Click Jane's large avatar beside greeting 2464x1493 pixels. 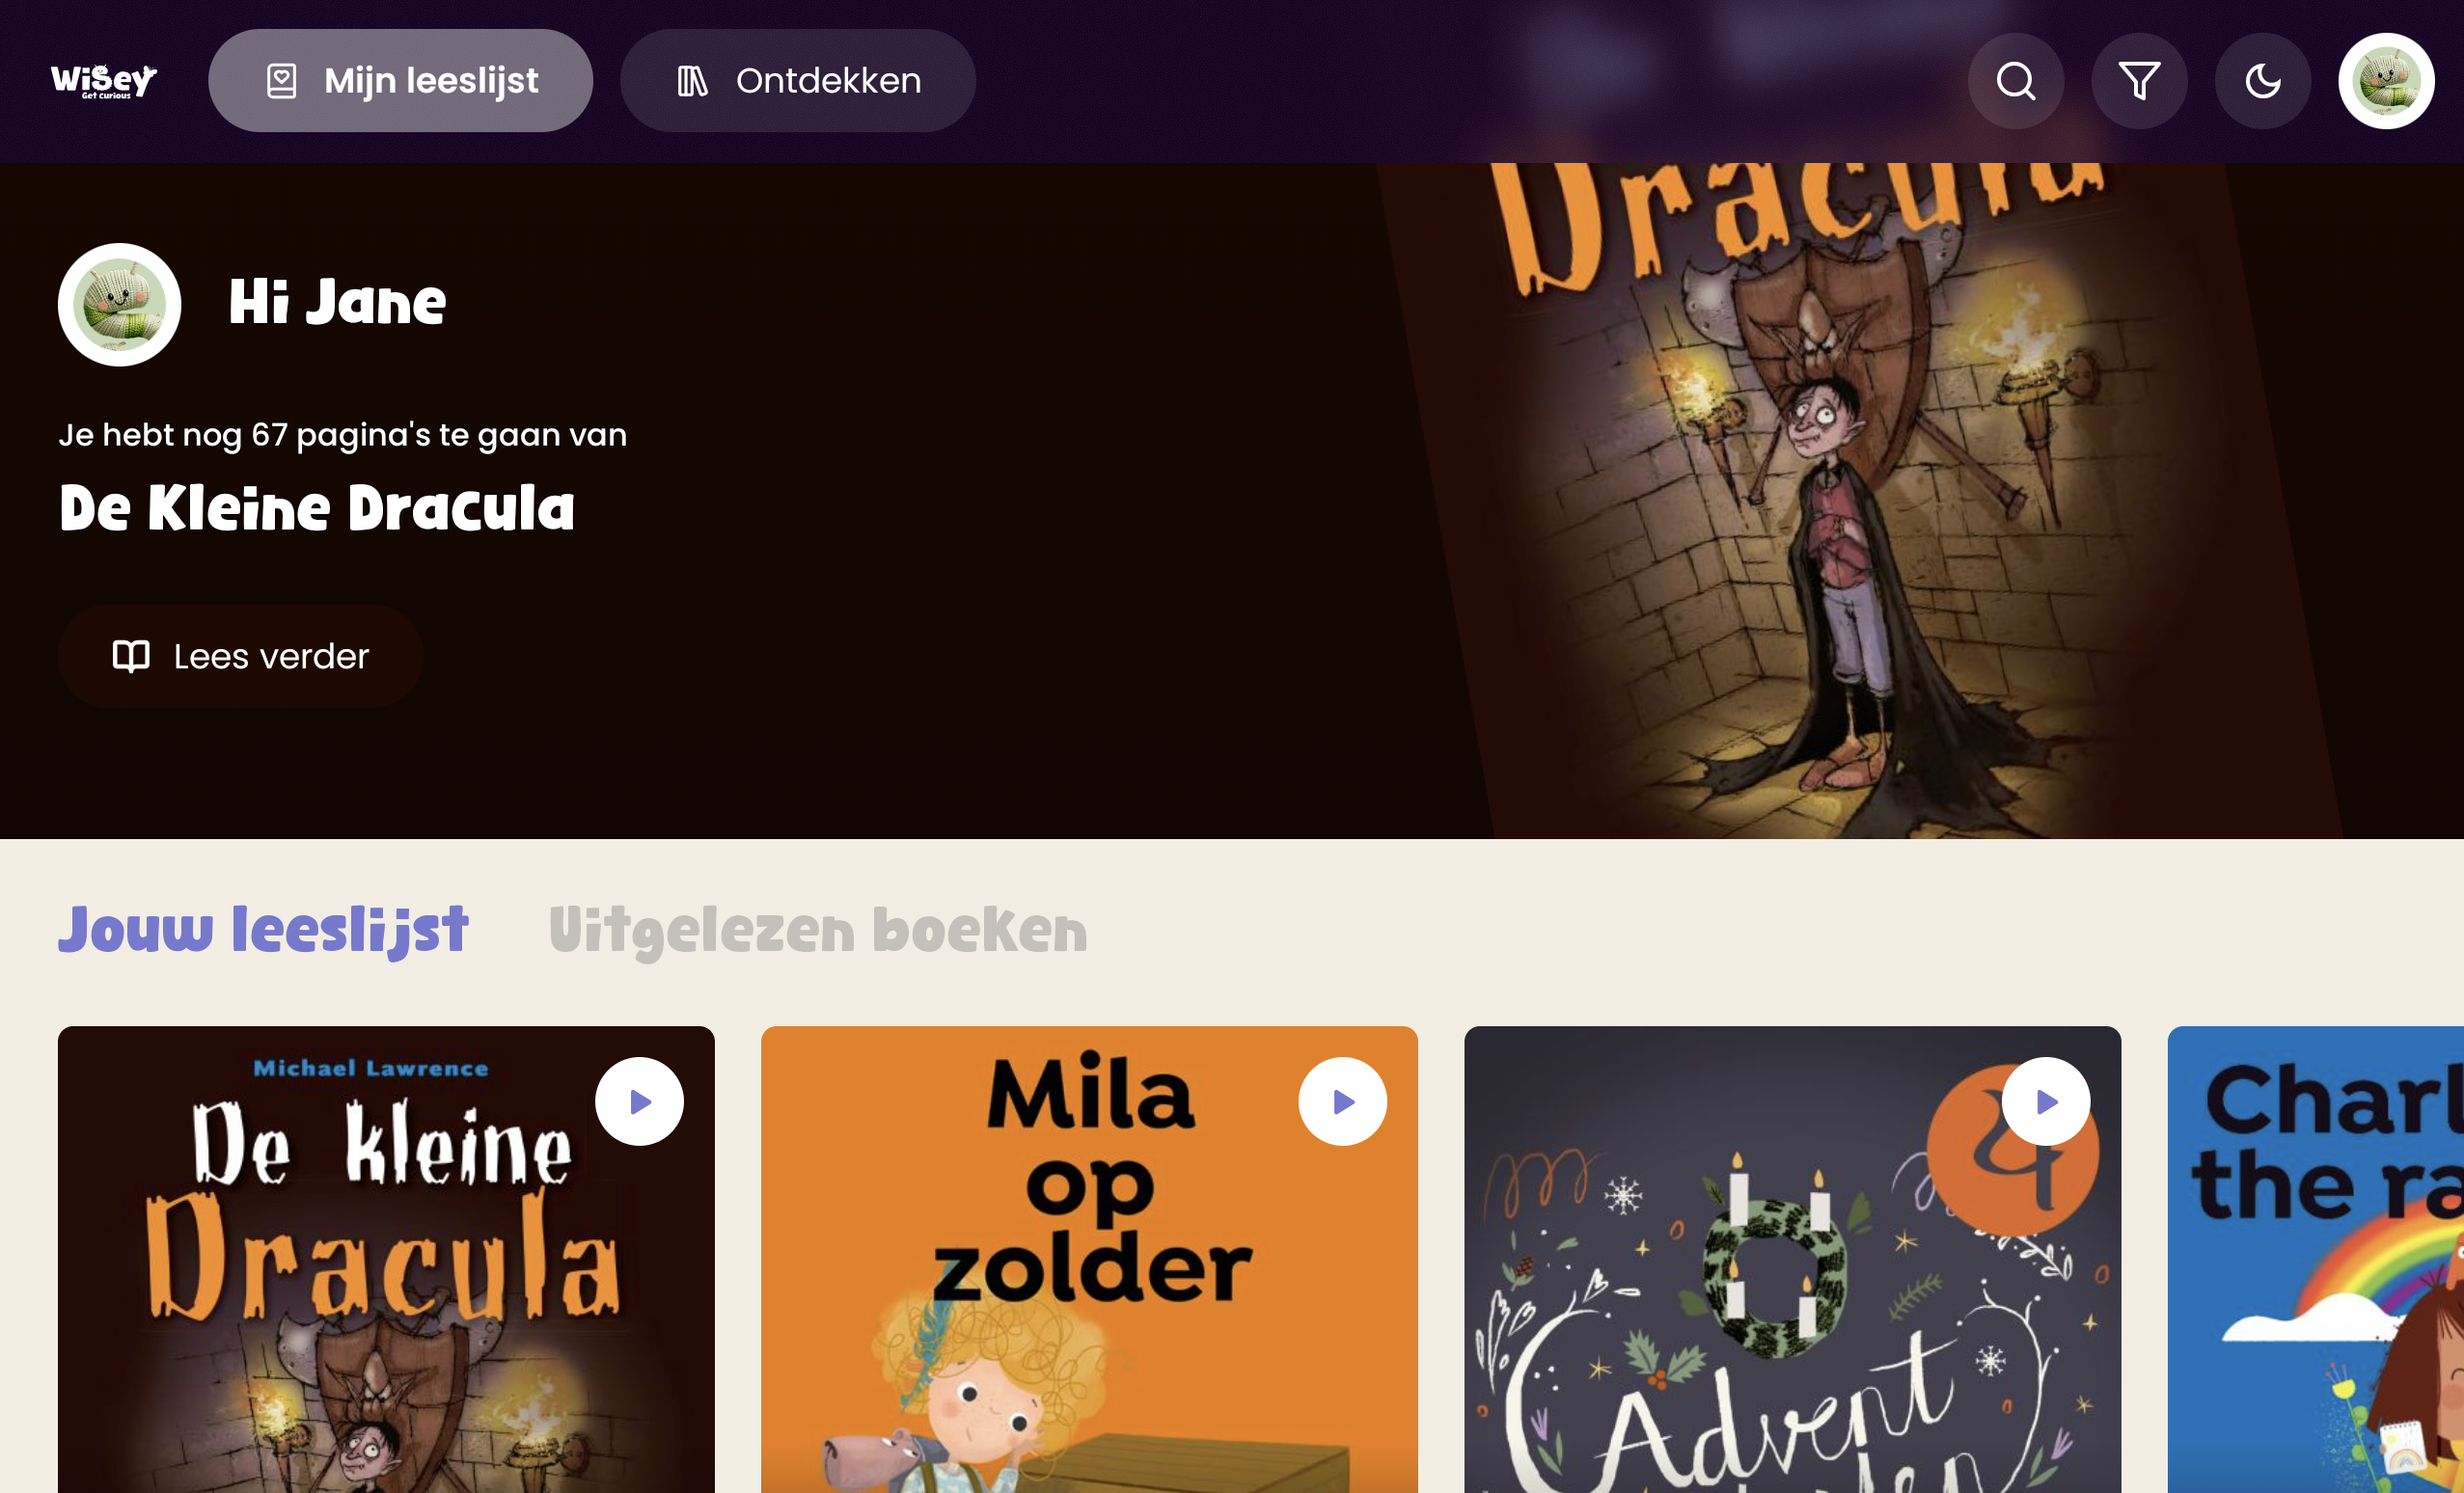119,304
